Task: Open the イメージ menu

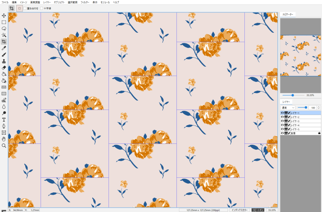Action: click(23, 2)
